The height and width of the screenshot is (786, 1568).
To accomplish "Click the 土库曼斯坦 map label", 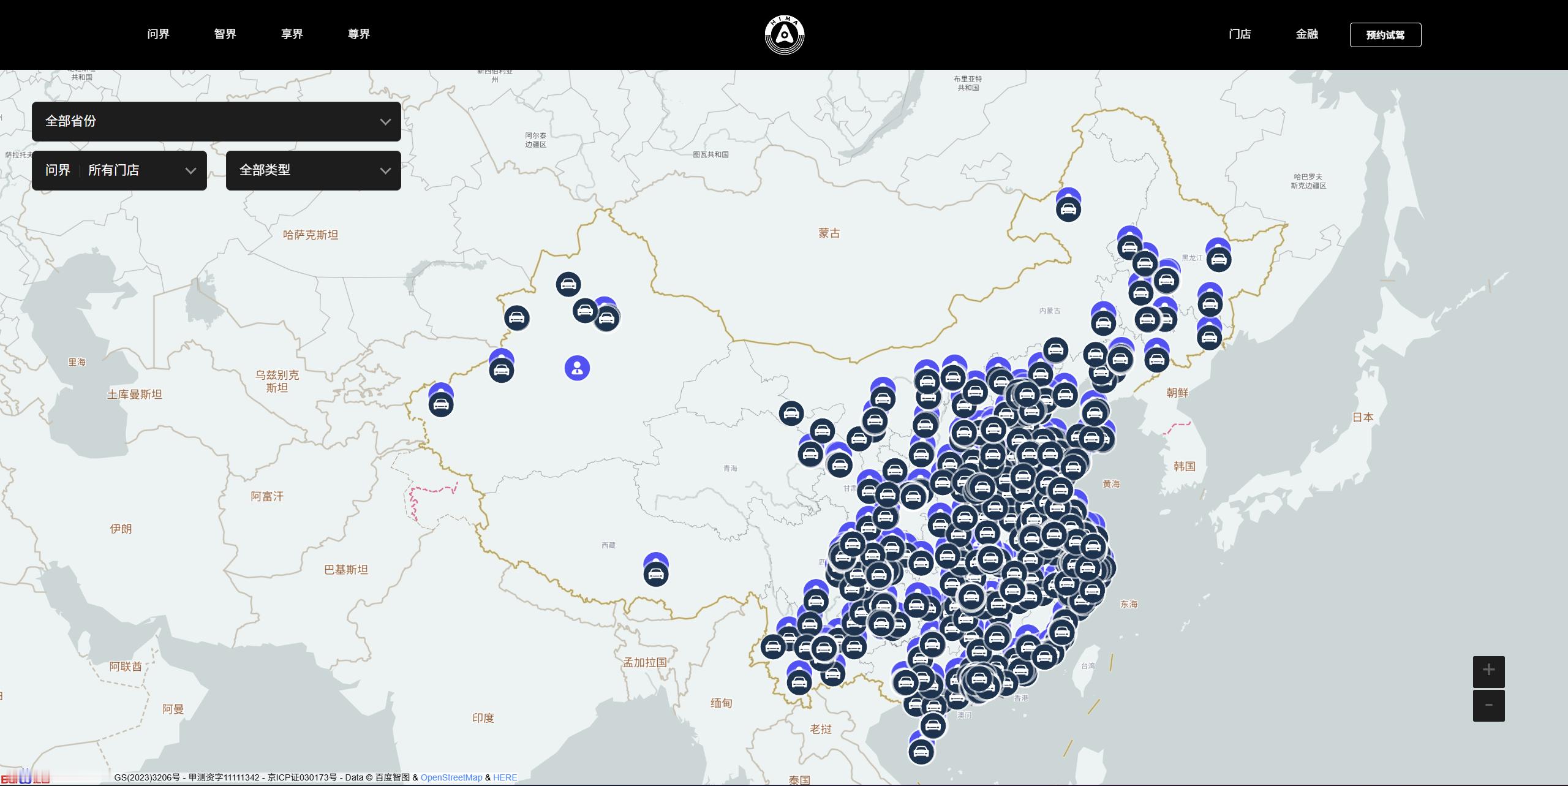I will coord(135,395).
